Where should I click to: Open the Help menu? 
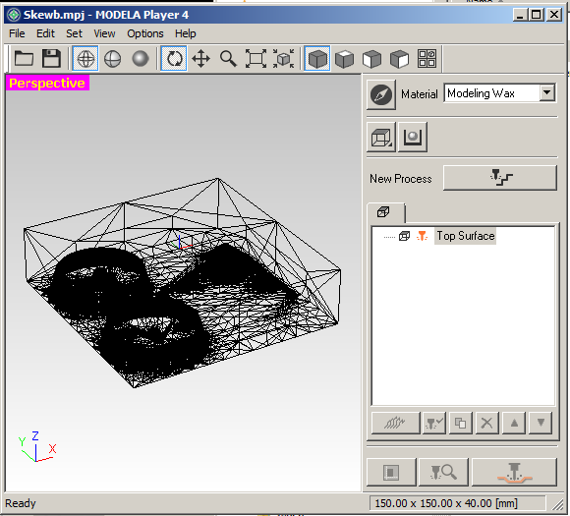tap(186, 33)
